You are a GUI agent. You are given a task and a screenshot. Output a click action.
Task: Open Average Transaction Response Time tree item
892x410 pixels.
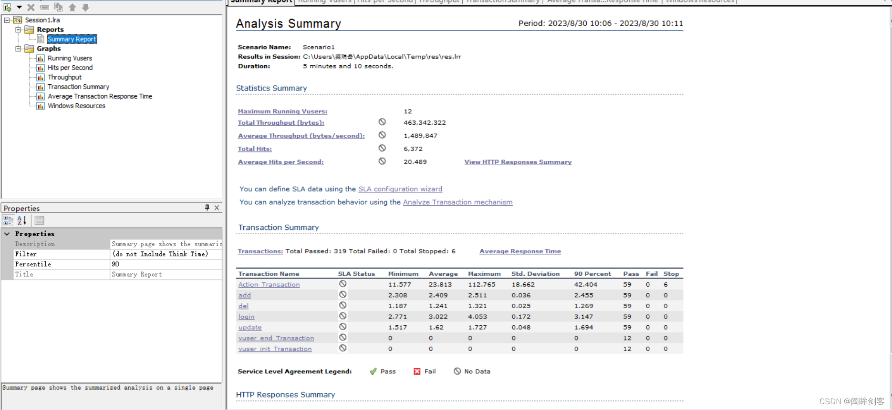(100, 96)
